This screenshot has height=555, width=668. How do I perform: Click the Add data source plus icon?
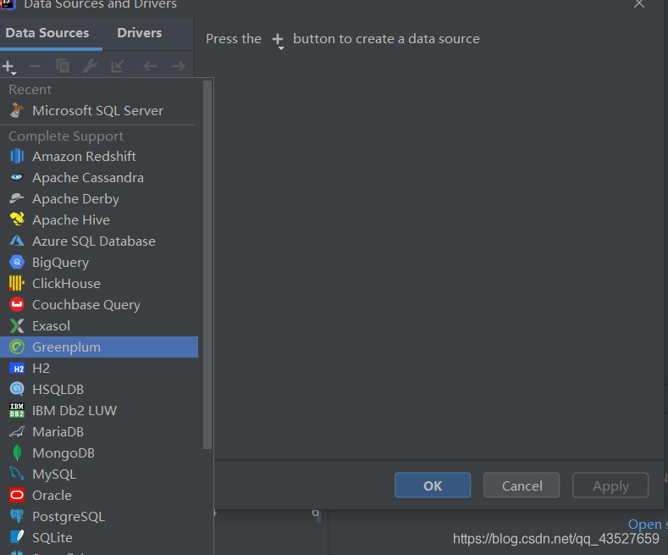[x=8, y=66]
